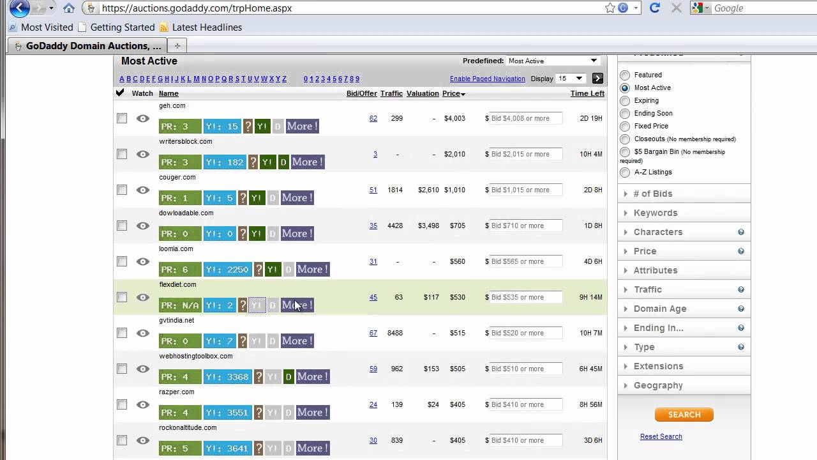Select the Expiring radio button

pyautogui.click(x=625, y=101)
